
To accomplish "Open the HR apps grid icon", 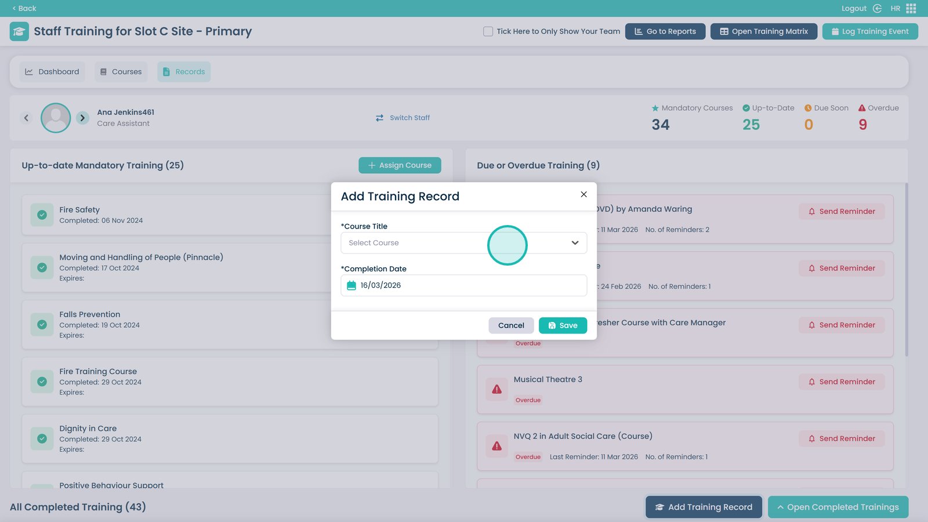I will tap(911, 8).
